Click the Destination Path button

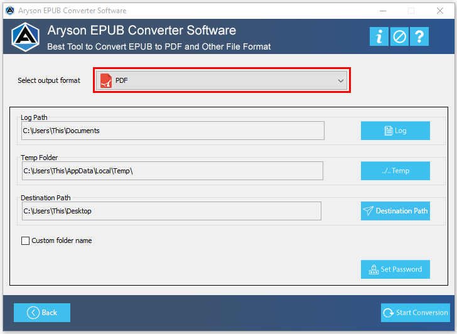pos(395,211)
